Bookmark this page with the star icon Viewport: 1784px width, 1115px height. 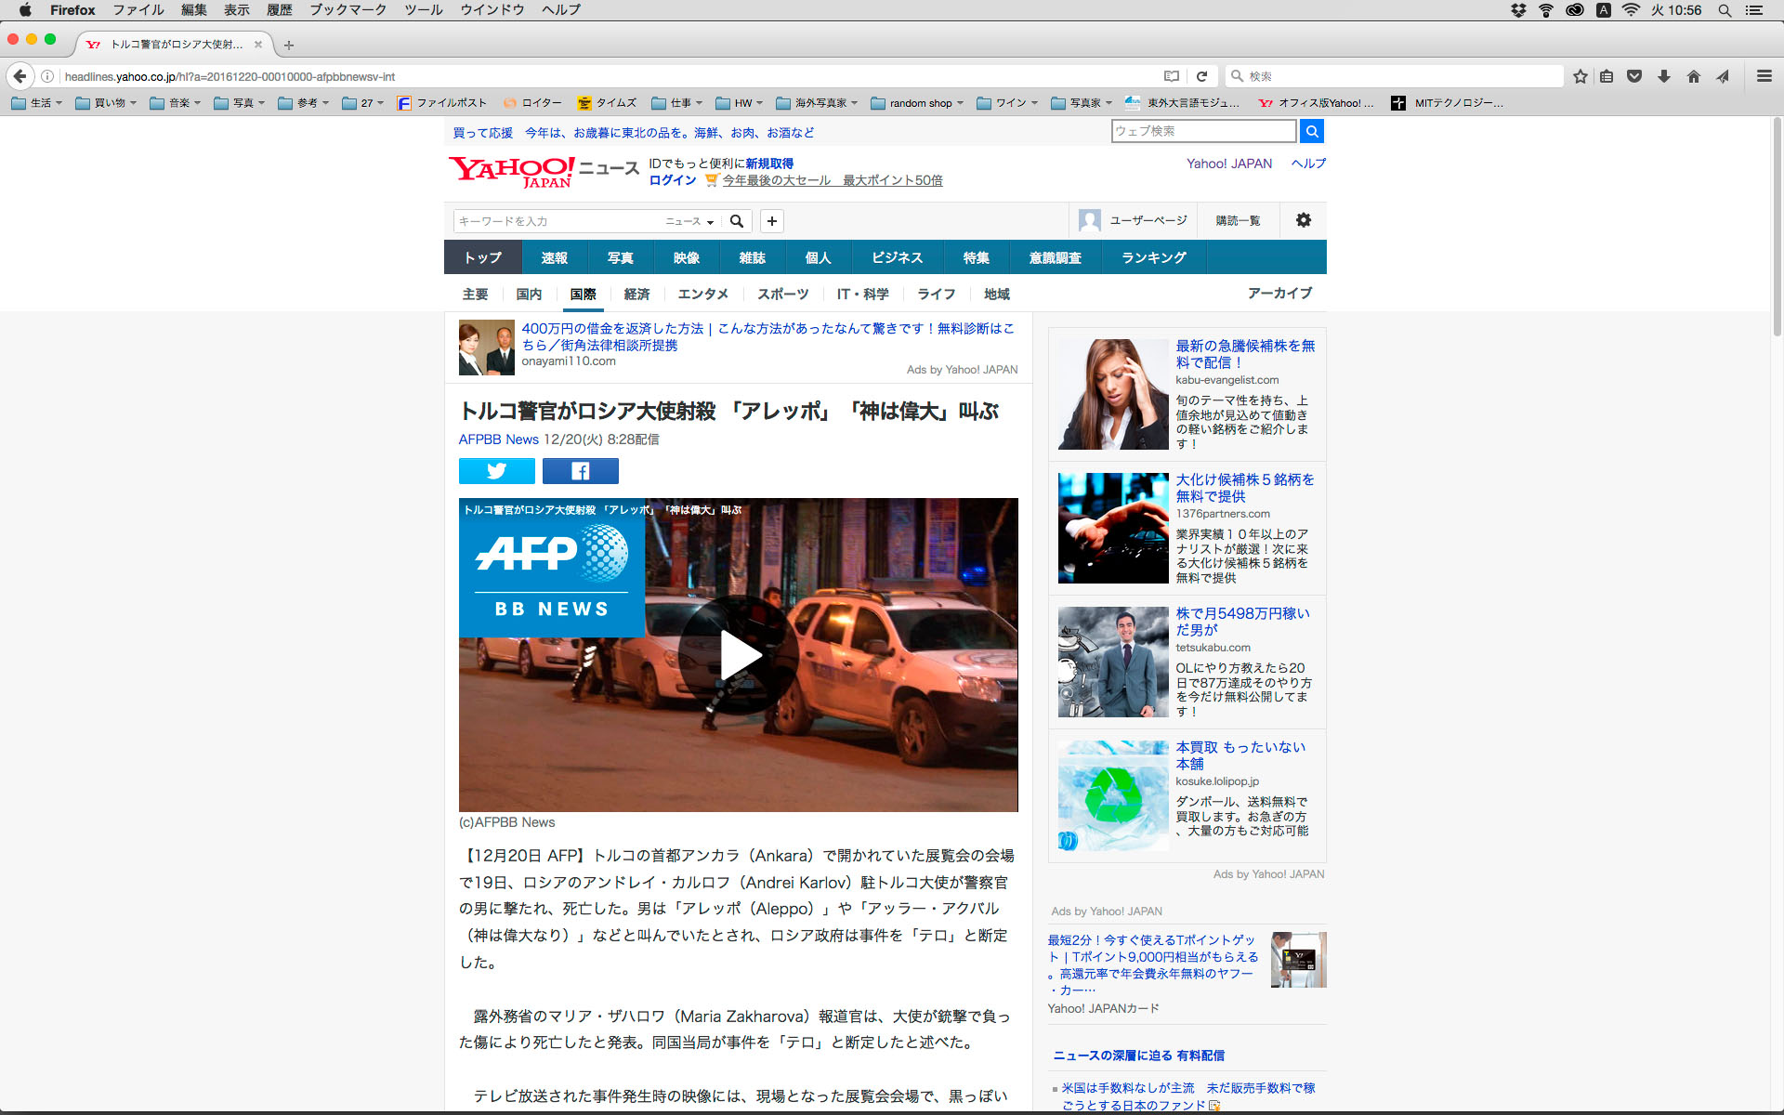coord(1580,76)
